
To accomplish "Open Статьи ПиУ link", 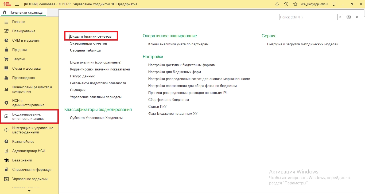I will 157,106.
